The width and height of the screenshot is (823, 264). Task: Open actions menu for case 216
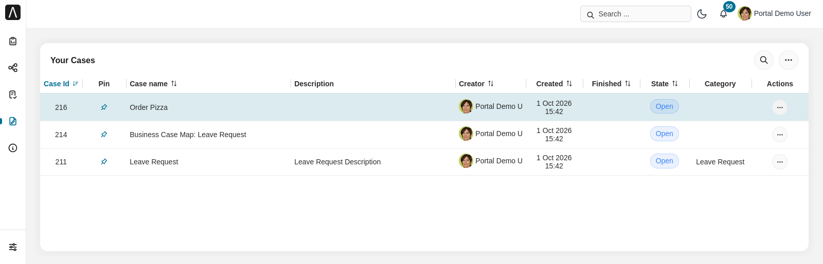pyautogui.click(x=780, y=107)
